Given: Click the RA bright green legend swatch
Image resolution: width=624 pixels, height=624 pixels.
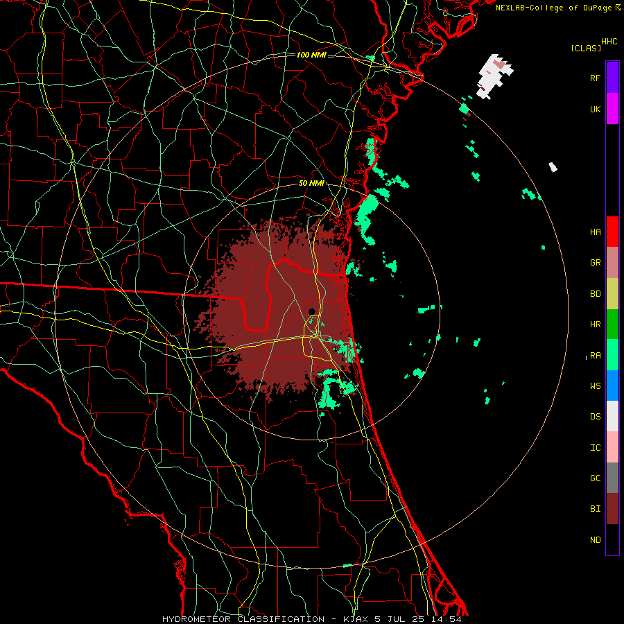Looking at the screenshot, I should coord(612,355).
